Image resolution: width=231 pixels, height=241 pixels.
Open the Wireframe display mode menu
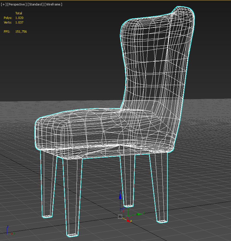pos(53,5)
